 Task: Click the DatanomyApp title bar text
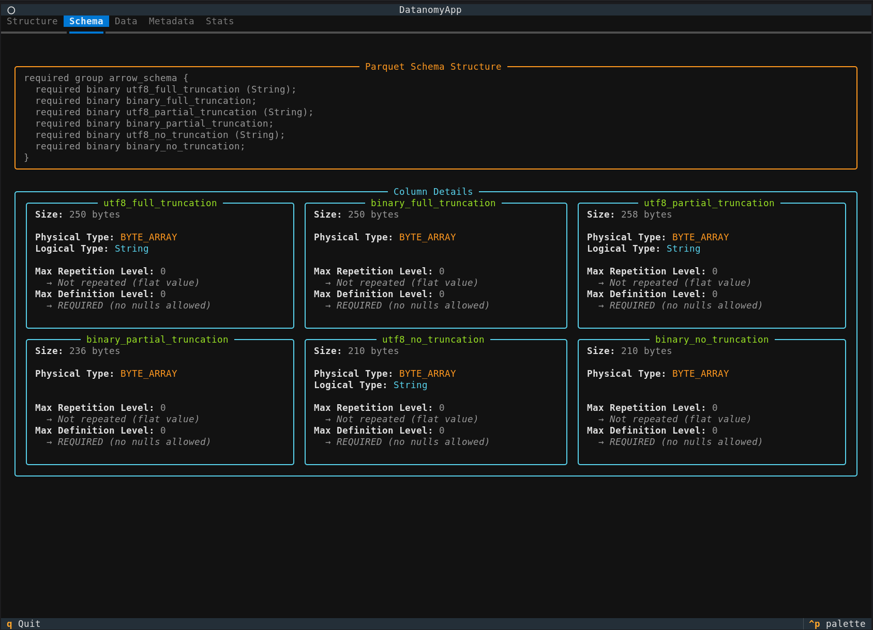click(x=430, y=9)
